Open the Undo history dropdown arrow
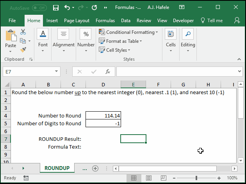Viewport: 246px width, 184px height. point(73,7)
